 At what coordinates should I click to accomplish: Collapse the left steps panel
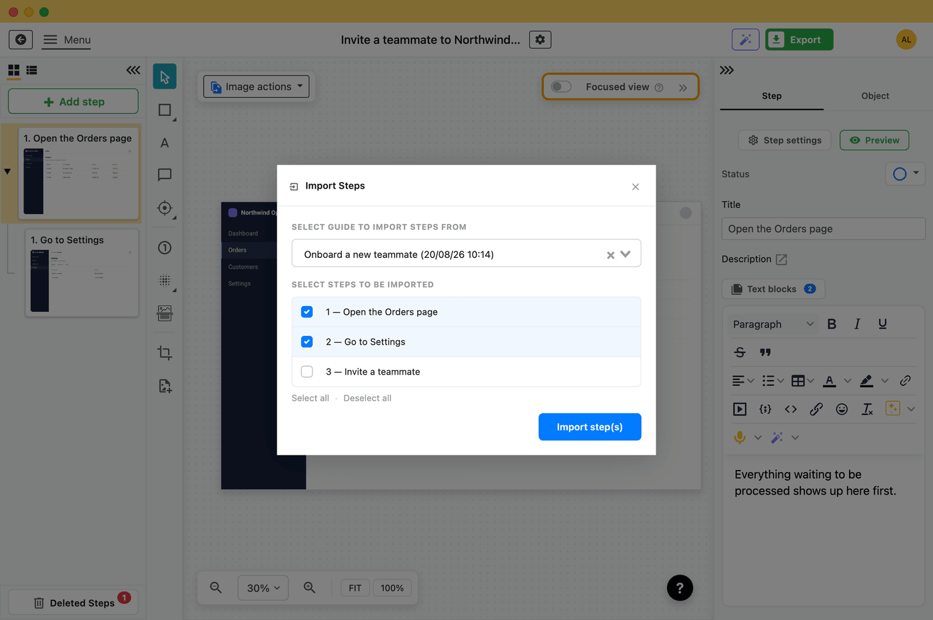tap(133, 70)
